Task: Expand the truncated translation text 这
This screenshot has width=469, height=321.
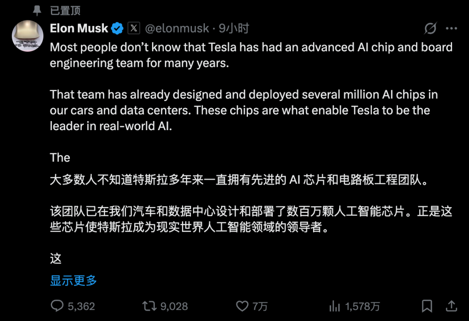Action: [x=56, y=259]
